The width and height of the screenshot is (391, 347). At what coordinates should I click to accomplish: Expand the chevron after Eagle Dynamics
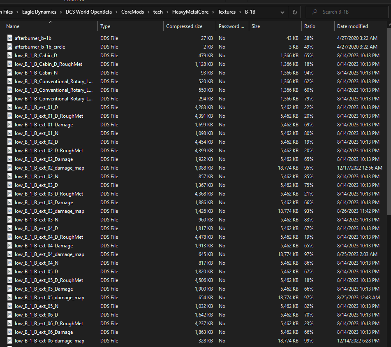(61, 12)
